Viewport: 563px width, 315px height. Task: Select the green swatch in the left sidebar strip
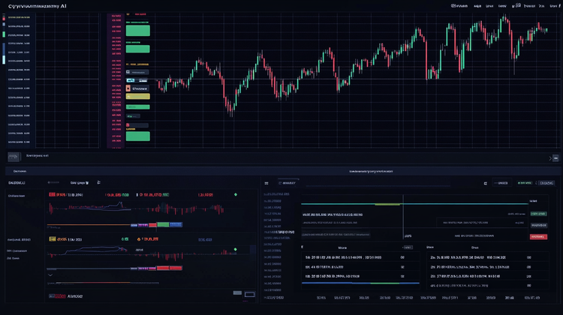pos(4,34)
